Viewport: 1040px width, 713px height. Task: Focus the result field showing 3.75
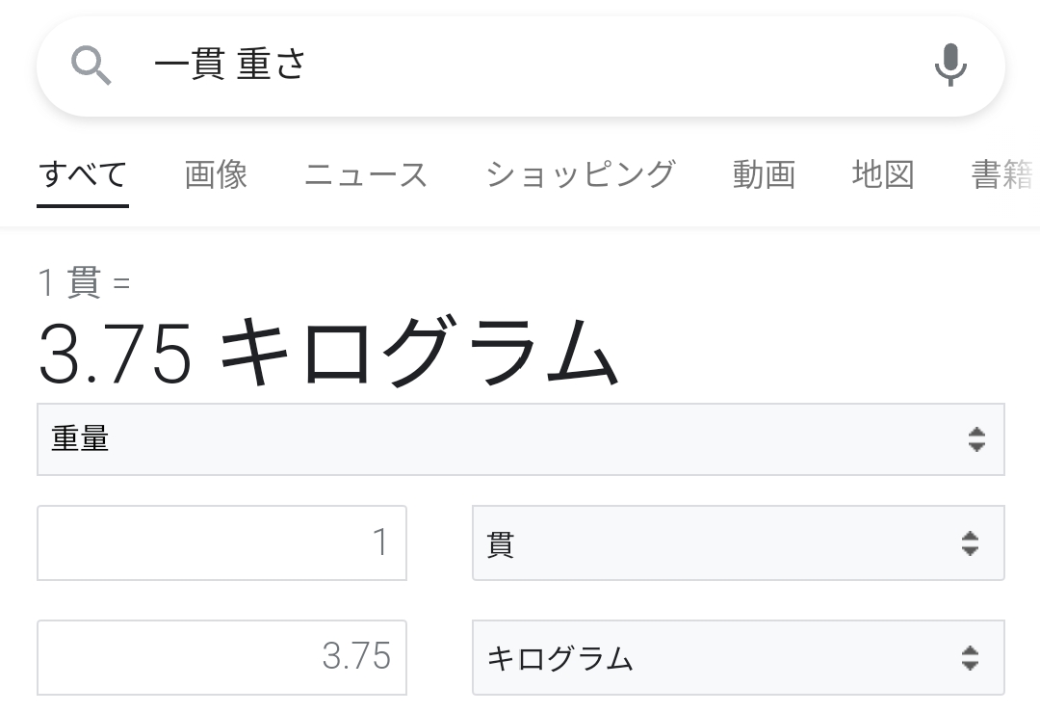221,658
